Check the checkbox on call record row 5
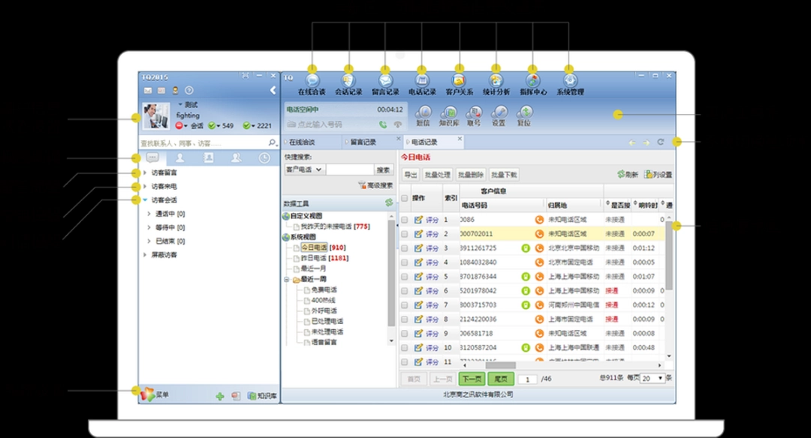 (x=404, y=276)
